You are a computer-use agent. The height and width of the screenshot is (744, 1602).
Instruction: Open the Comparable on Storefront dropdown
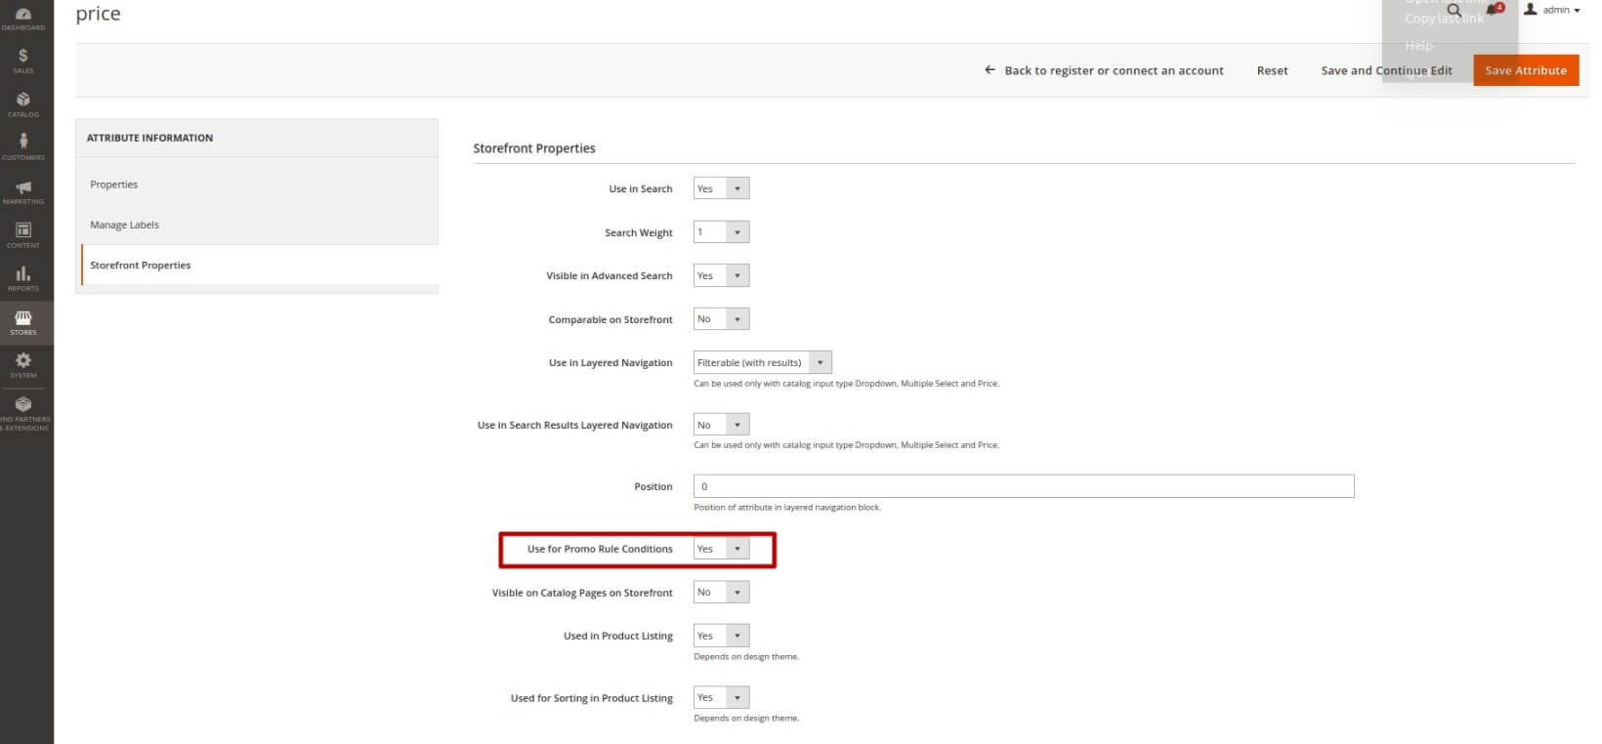[721, 319]
